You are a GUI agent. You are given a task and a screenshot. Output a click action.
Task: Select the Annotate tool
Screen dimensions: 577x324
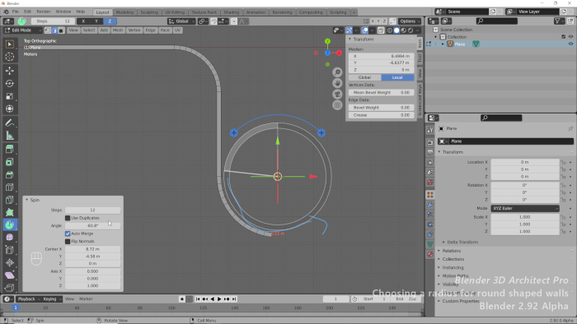10,123
